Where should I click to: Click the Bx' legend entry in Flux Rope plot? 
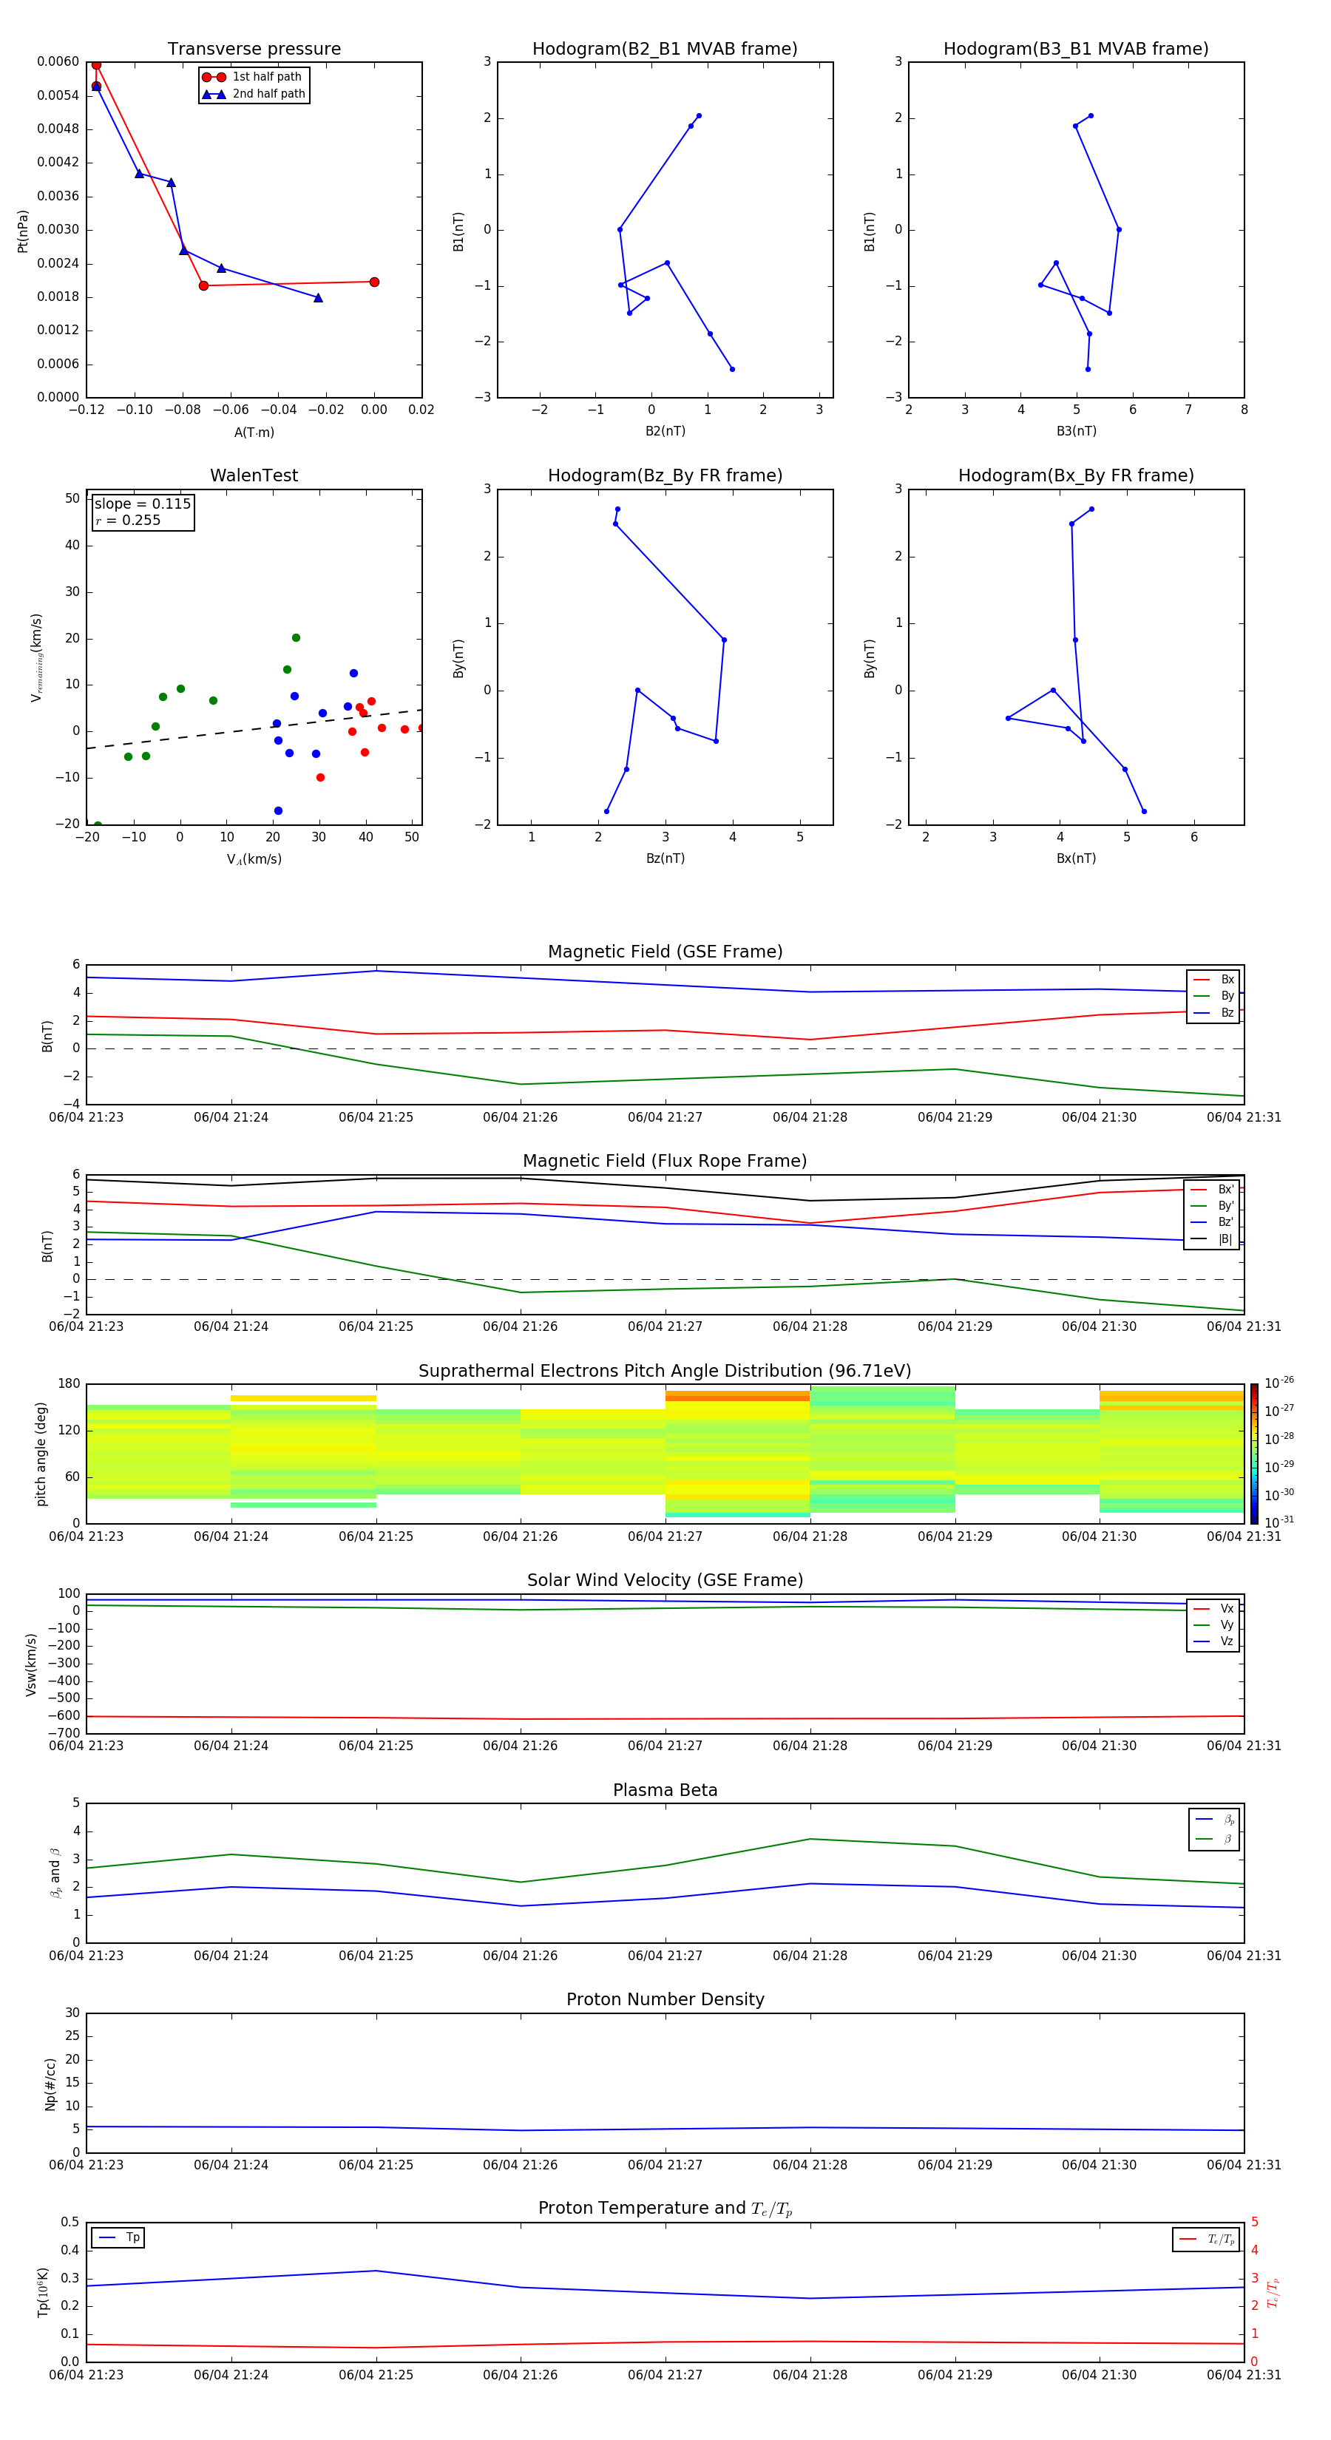(x=1212, y=1190)
